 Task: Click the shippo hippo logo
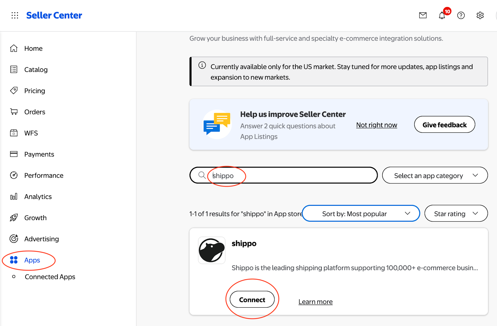pyautogui.click(x=212, y=250)
